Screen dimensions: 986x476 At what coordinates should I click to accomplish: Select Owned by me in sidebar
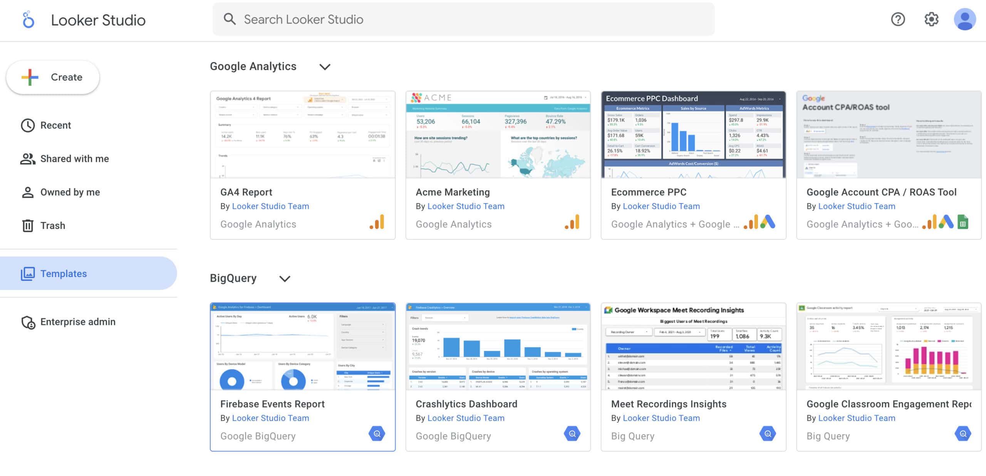click(x=89, y=192)
